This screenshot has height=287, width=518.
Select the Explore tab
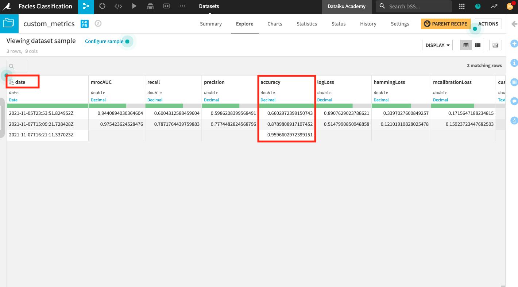244,24
